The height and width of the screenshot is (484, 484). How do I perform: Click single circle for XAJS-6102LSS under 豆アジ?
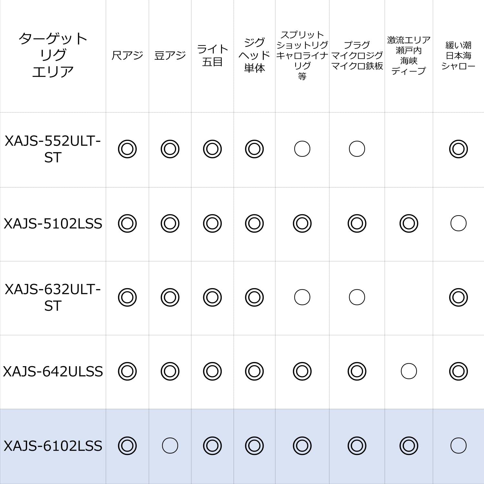(170, 446)
